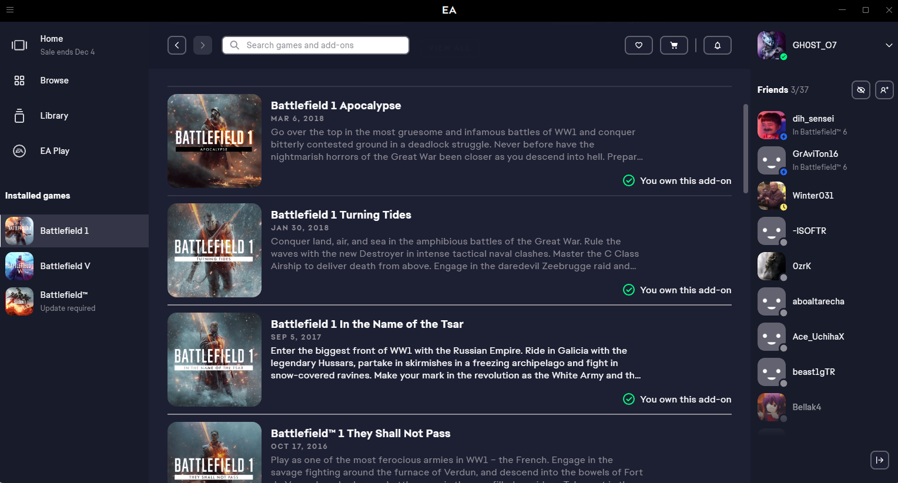The image size is (898, 483).
Task: Click -ISOFTR's avatar
Action: pos(772,231)
